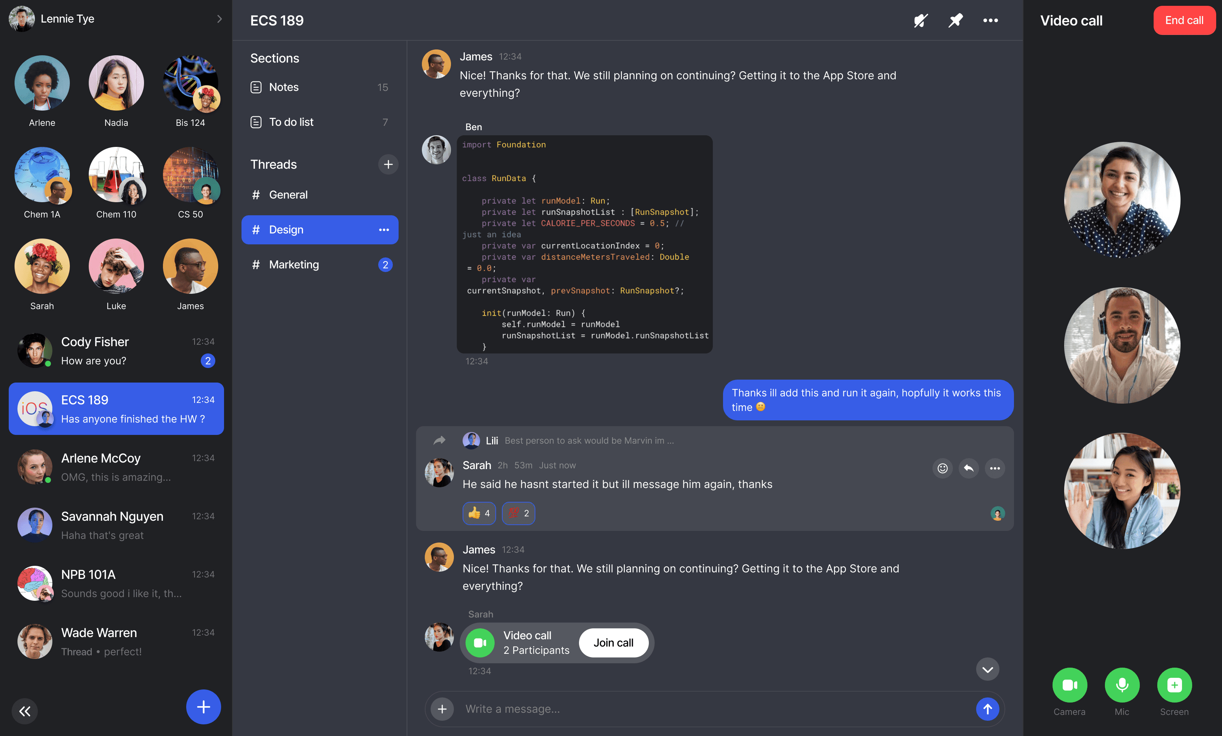
Task: Toggle the camera in the video call
Action: coord(1070,685)
